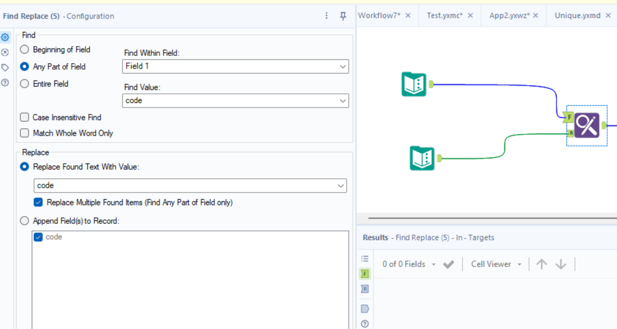Viewport: 617px width, 329px height.
Task: Pin the Configuration panel
Action: pos(342,16)
